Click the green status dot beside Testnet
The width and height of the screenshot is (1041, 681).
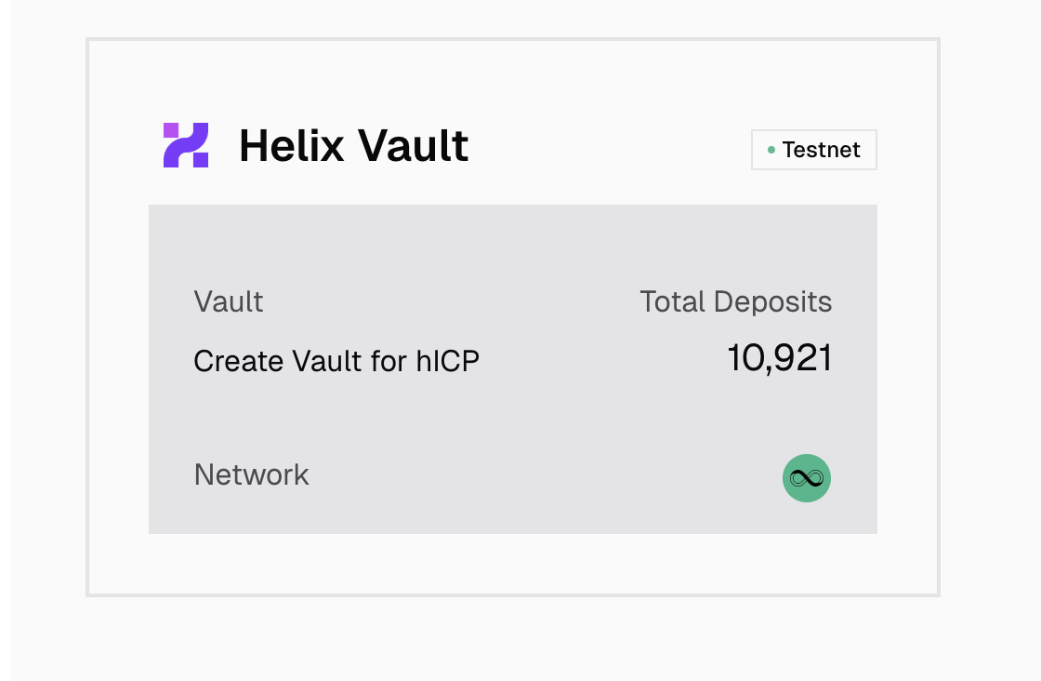click(771, 150)
